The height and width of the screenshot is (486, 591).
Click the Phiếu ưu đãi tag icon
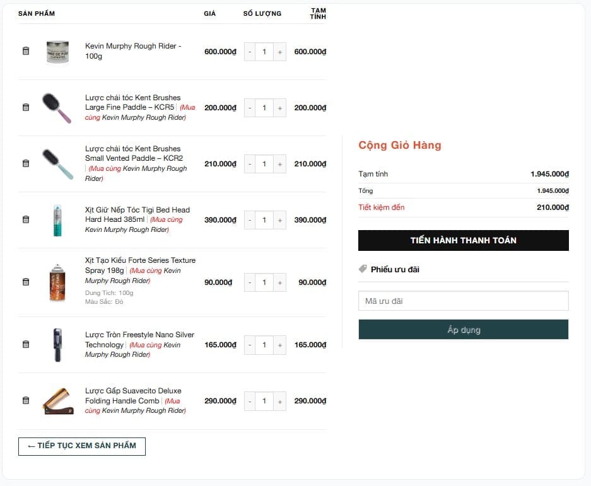pos(363,269)
